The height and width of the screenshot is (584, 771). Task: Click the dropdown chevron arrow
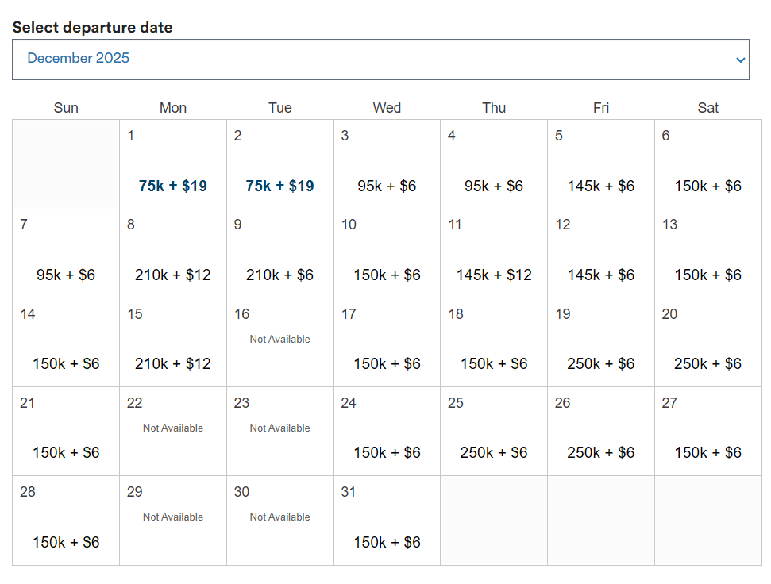[x=740, y=60]
